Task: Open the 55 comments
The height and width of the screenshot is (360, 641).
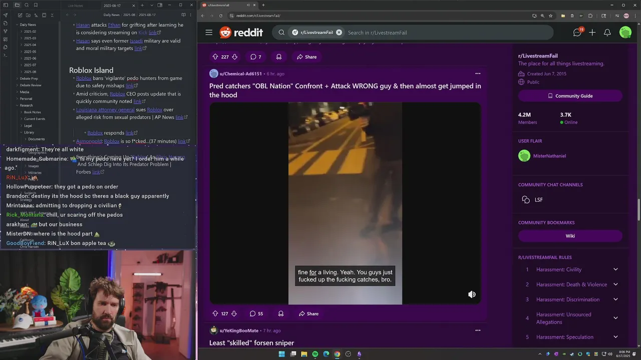Action: click(x=257, y=314)
